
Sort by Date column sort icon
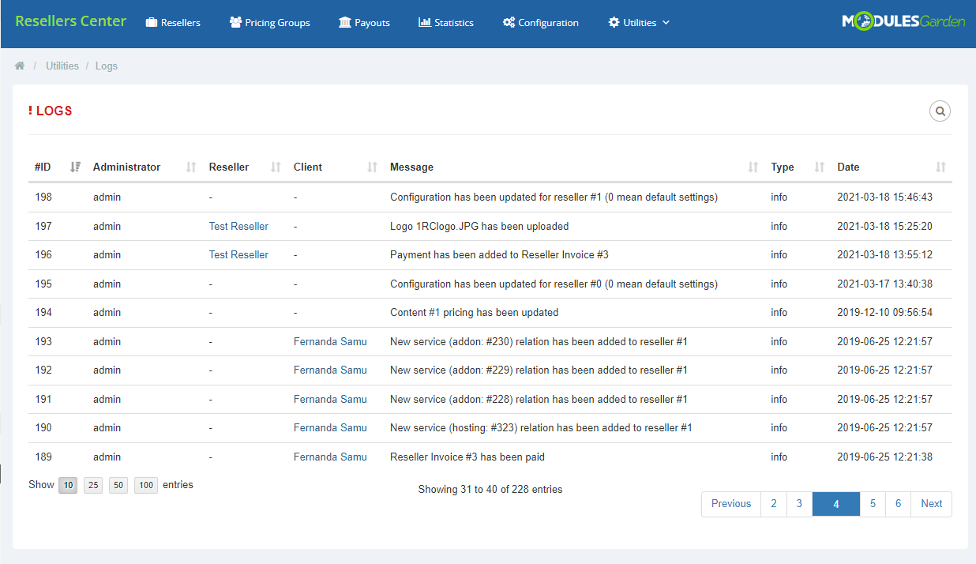point(940,167)
